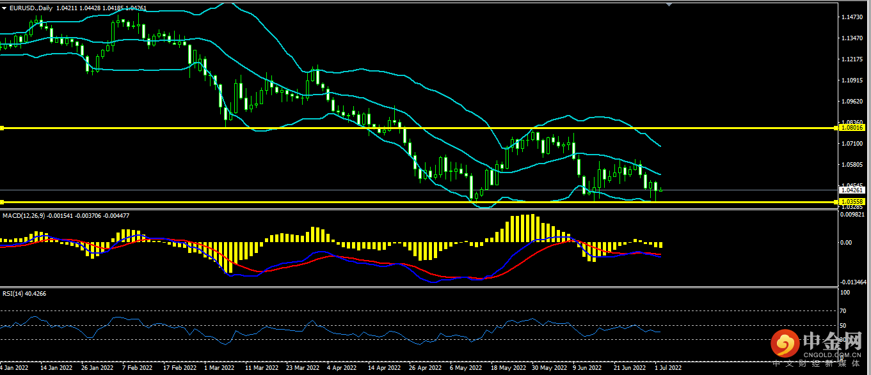Click the MACD 0.00 scale label
This screenshot has height=375, width=871.
click(845, 243)
